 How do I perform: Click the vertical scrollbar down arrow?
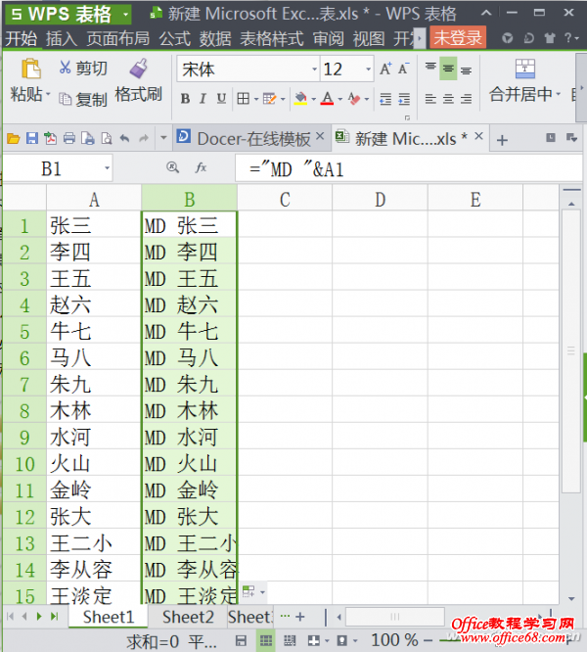point(571,598)
